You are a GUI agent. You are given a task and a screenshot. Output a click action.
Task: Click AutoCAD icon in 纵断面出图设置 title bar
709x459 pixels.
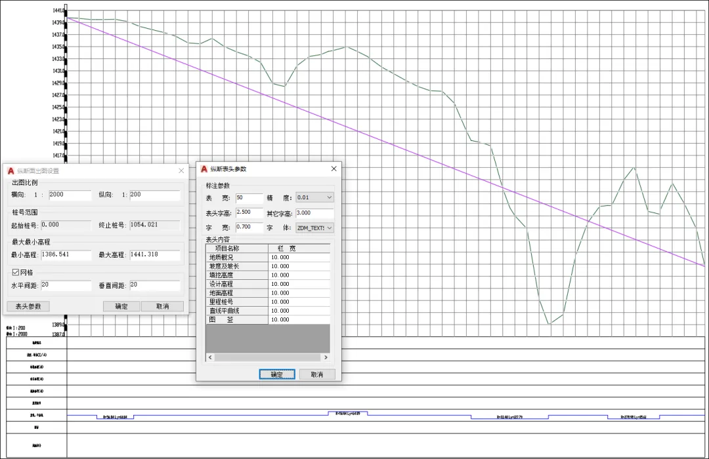(x=11, y=170)
